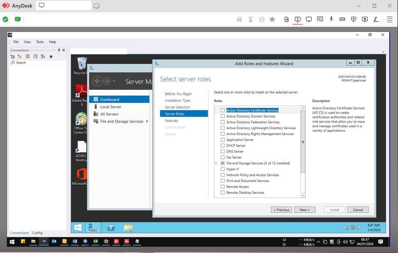Open the AnyDesk hamburger session menu

click(389, 19)
